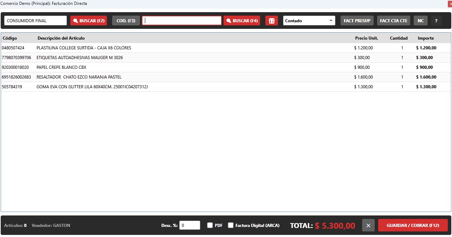Screen dimensions: 452x237
Task: Select the ETIQUETAS AUTOADHESIVAS MAUGER M 3026 row
Action: tap(226, 58)
